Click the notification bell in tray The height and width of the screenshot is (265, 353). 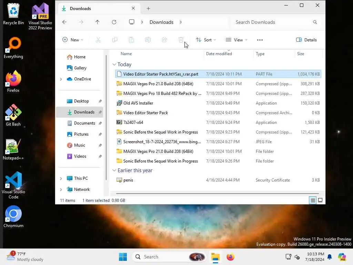330,257
